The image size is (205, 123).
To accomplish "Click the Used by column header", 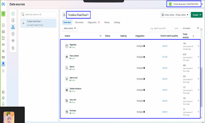I will point(123,36).
